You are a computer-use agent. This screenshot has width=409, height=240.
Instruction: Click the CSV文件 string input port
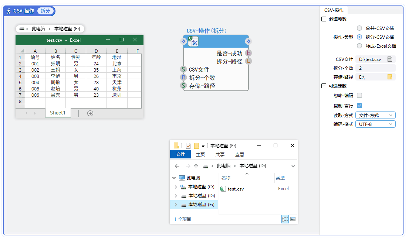pyautogui.click(x=183, y=69)
